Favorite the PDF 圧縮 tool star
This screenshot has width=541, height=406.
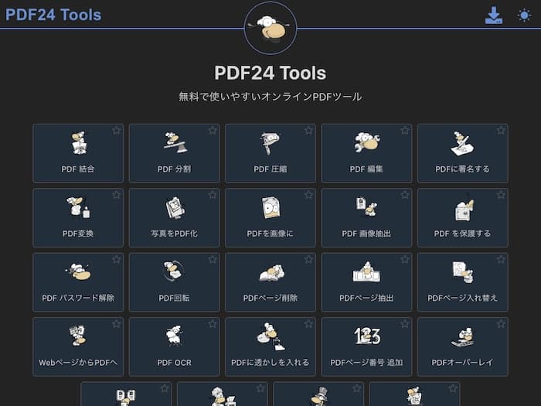pos(308,131)
